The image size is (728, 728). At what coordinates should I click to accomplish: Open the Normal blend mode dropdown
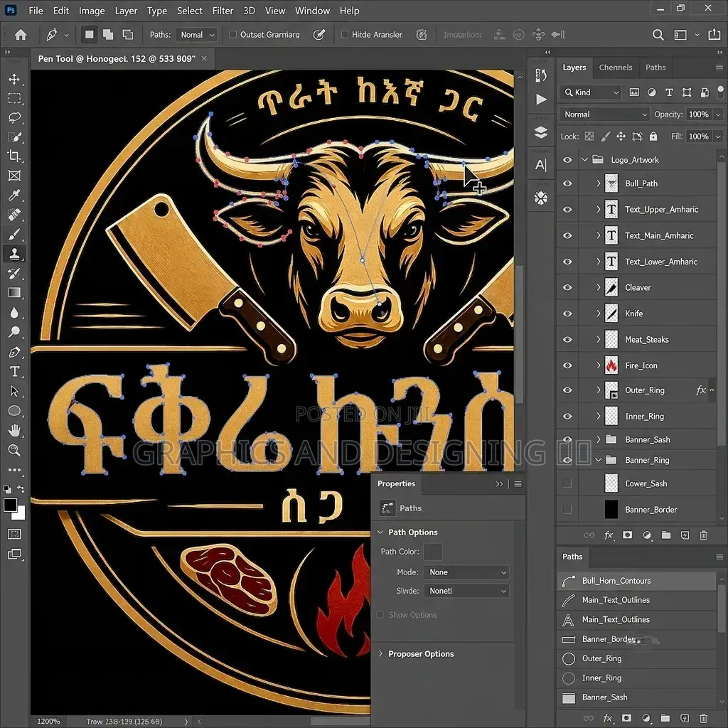click(x=604, y=114)
